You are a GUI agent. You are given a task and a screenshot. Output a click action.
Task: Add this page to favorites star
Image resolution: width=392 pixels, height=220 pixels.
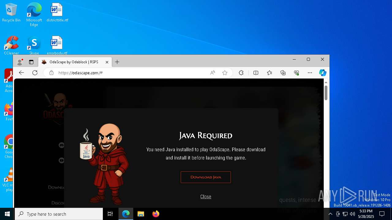225,73
